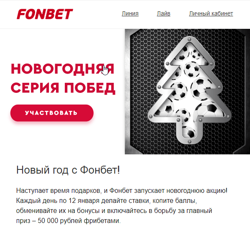Select the Новый год с Фонбет! heading
250x228 pixels.
(x=68, y=170)
